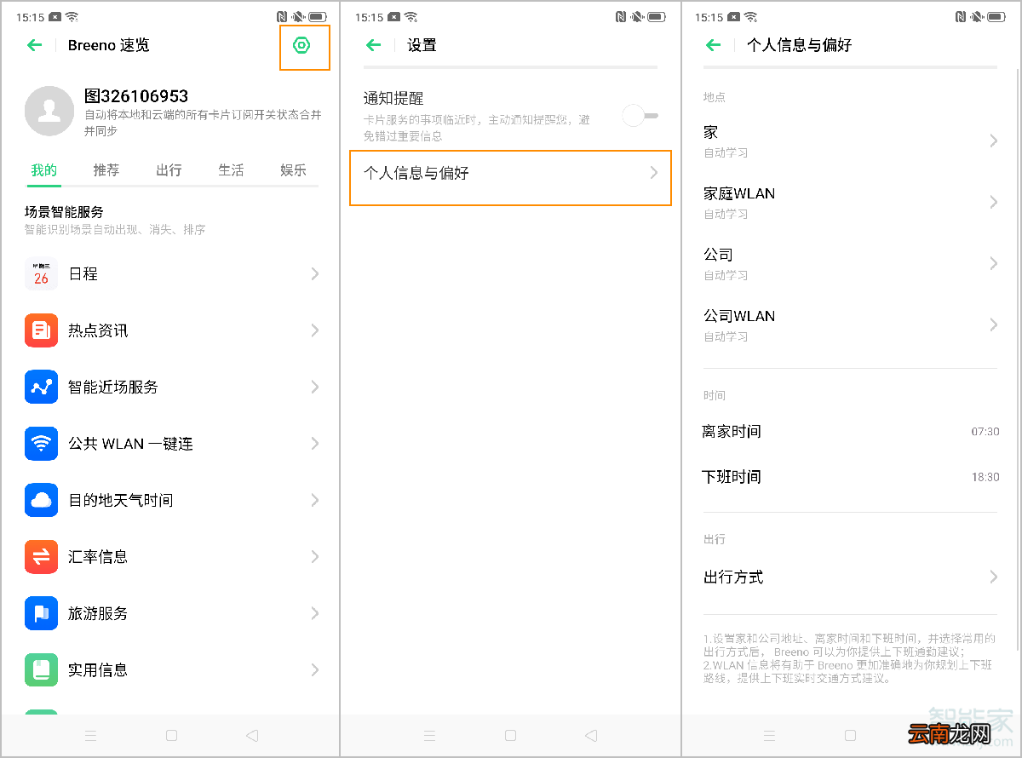Open the 日程 calendar icon

coord(41,273)
